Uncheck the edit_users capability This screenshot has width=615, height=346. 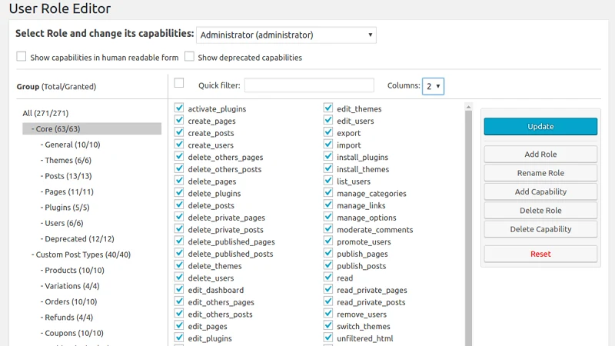tap(328, 120)
